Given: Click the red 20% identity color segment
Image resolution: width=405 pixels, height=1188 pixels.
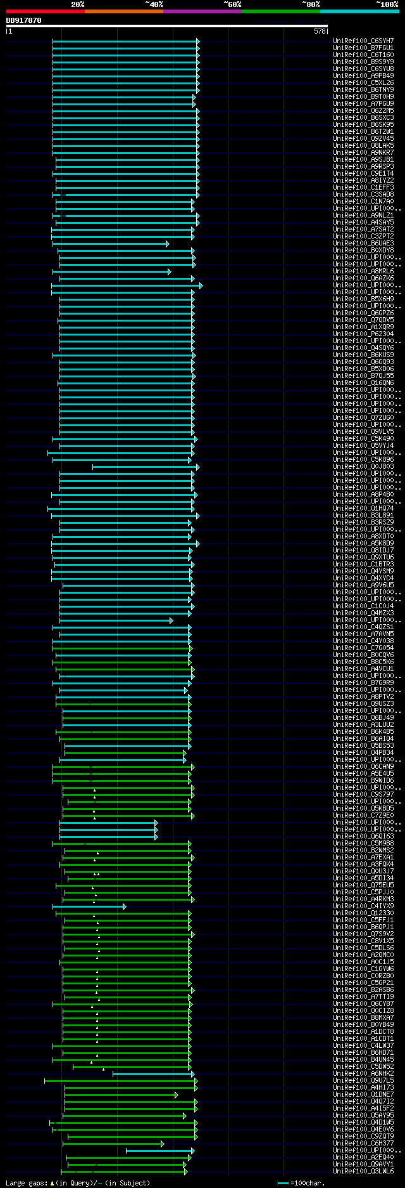Looking at the screenshot, I should click(45, 11).
